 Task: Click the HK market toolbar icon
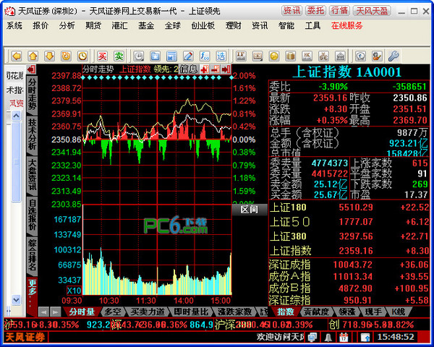click(307, 56)
